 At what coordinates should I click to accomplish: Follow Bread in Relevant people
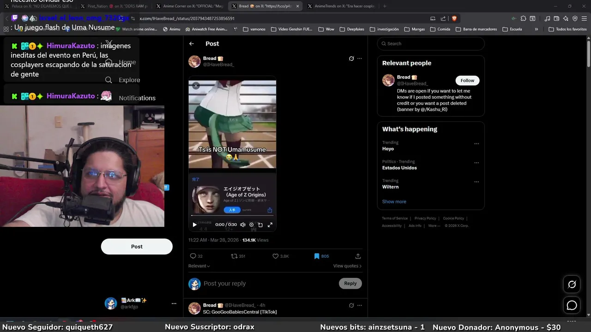467,80
